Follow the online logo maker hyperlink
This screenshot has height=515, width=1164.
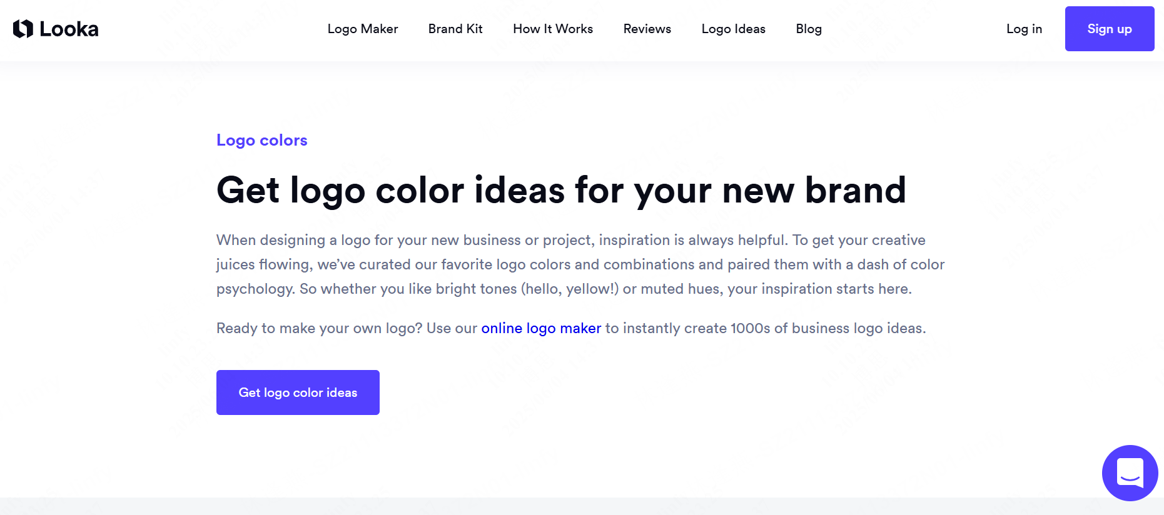click(541, 328)
